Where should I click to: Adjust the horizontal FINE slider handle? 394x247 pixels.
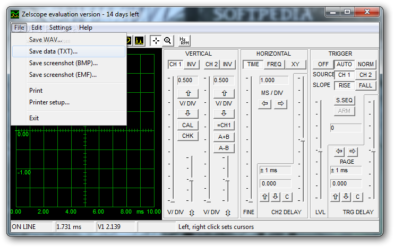pos(251,201)
